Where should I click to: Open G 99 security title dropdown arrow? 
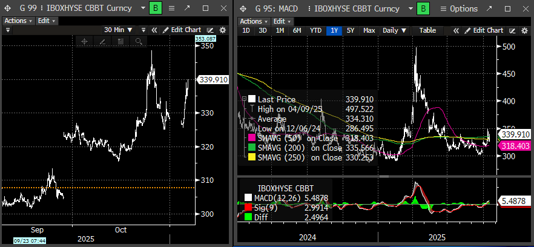pyautogui.click(x=144, y=8)
